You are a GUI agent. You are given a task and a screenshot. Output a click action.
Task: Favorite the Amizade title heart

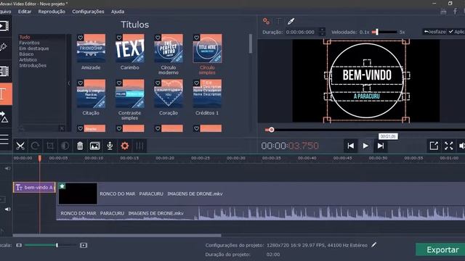coord(81,38)
